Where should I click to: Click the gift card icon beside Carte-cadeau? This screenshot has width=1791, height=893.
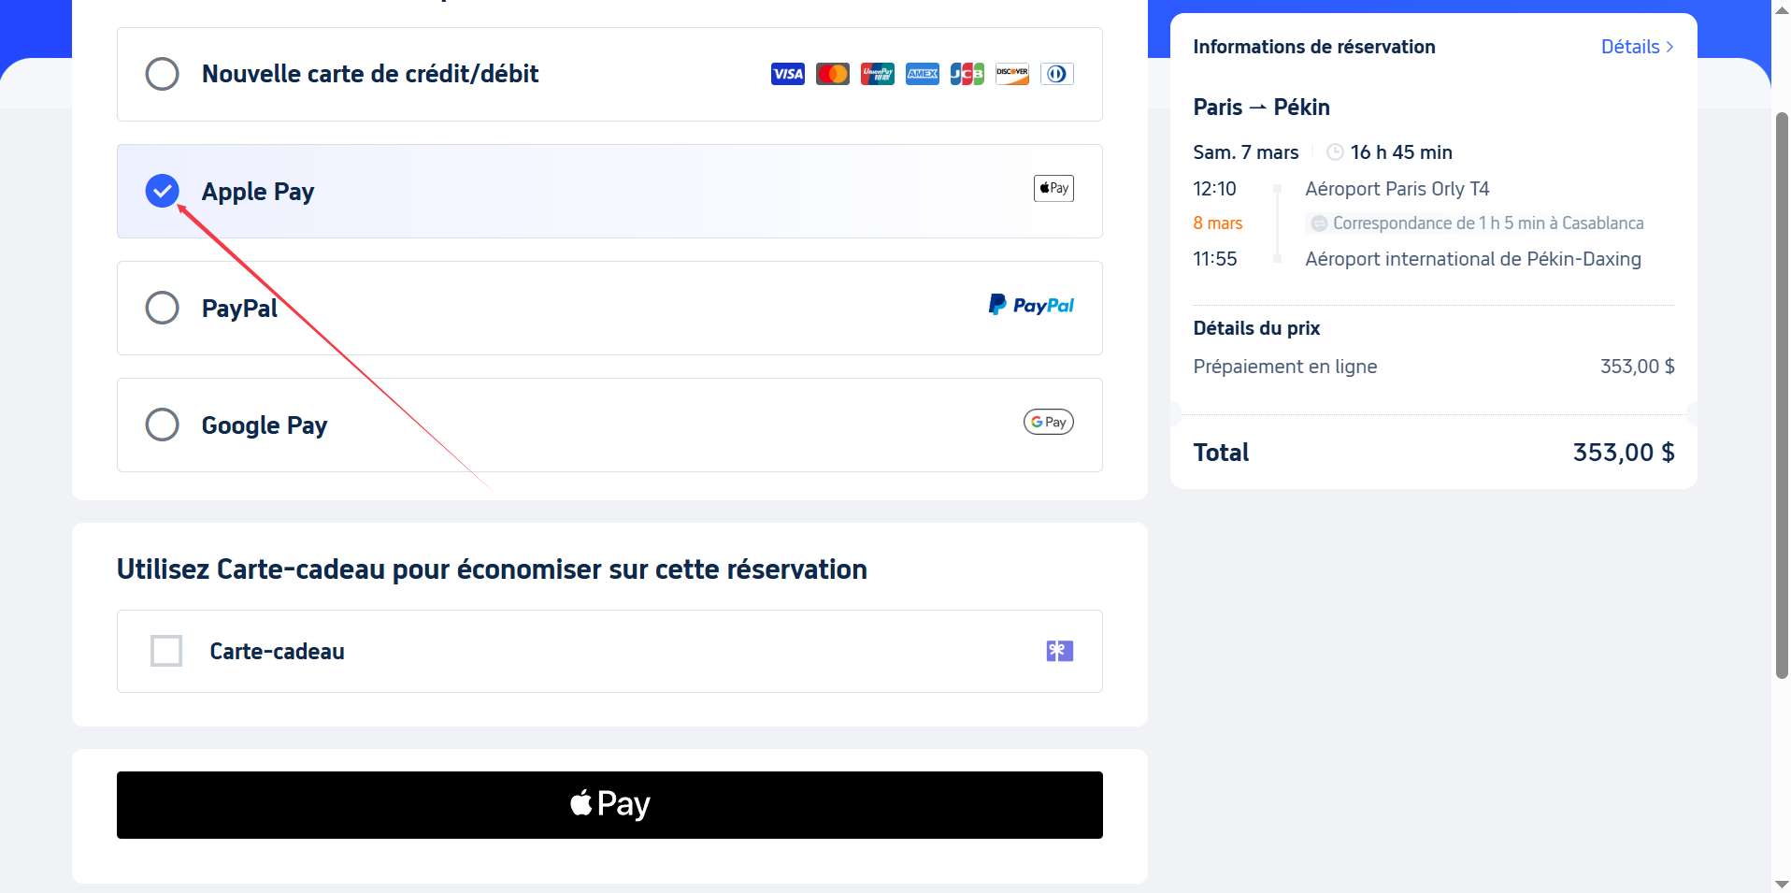[x=1058, y=650]
